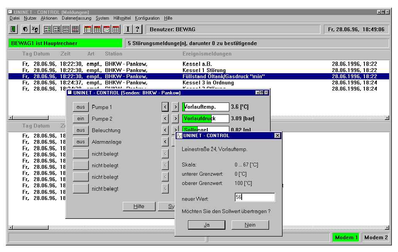The height and width of the screenshot is (252, 398).
Task: Click the Station column header
Action: tap(113, 54)
